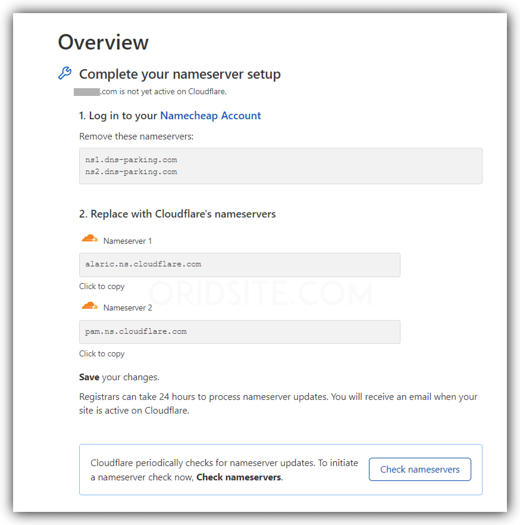
Task: Open the Namecheap Account link
Action: pyautogui.click(x=211, y=116)
